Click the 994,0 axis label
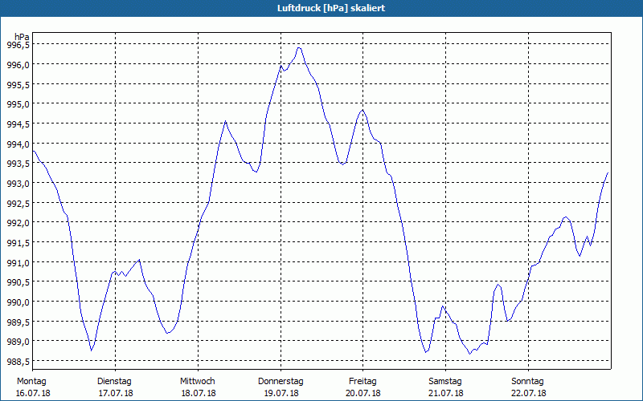The height and width of the screenshot is (401, 643). pos(18,144)
